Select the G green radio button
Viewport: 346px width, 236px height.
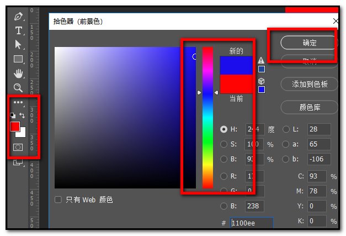pos(223,191)
